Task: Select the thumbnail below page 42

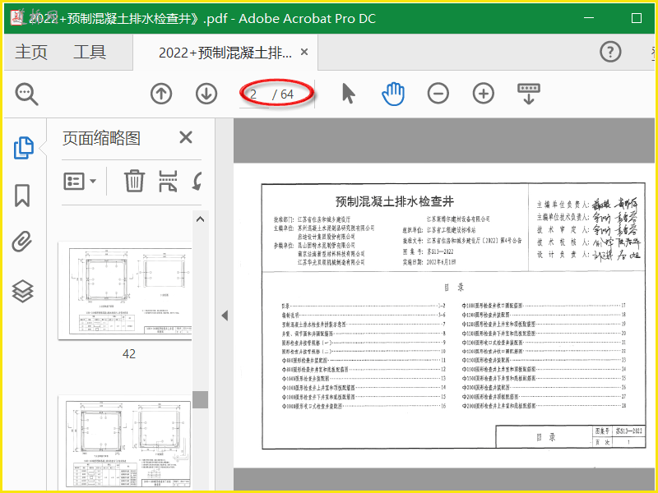Action: point(125,442)
